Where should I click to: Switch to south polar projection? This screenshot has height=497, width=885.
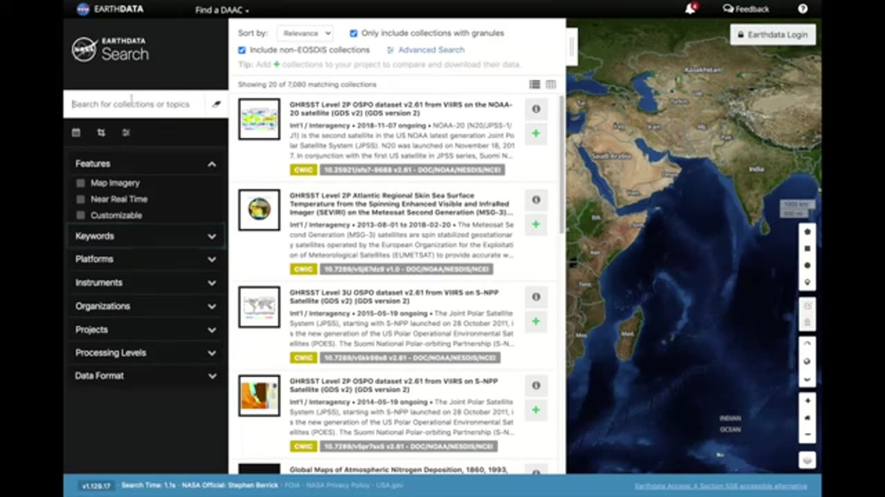pos(807,379)
